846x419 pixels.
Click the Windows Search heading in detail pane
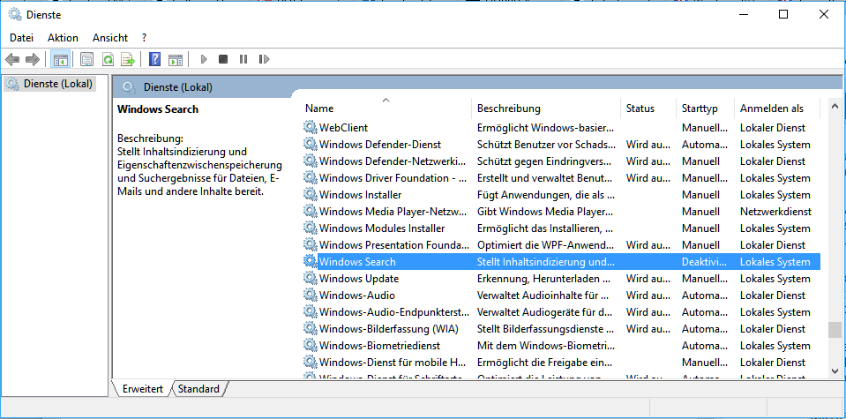tap(158, 108)
